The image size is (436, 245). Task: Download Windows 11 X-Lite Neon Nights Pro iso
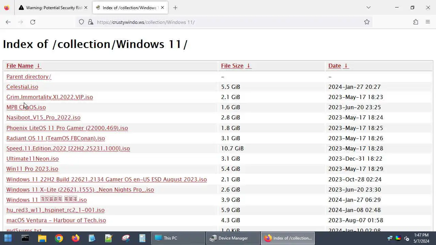point(80,190)
